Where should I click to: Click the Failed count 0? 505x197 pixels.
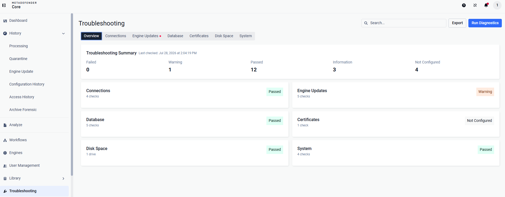pyautogui.click(x=88, y=70)
